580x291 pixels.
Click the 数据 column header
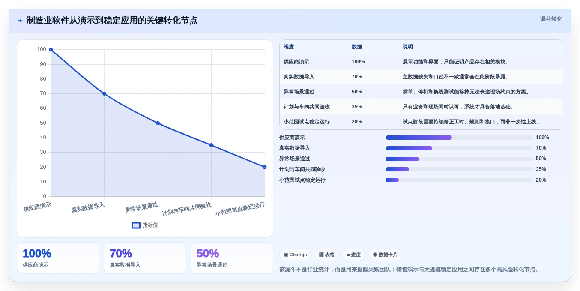357,47
